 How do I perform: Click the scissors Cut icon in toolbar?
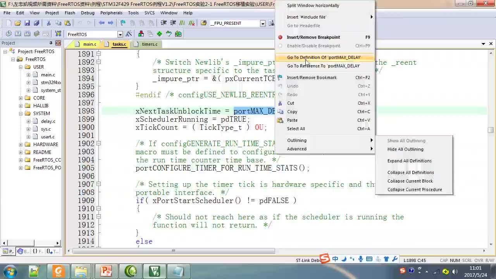[x=49, y=23]
